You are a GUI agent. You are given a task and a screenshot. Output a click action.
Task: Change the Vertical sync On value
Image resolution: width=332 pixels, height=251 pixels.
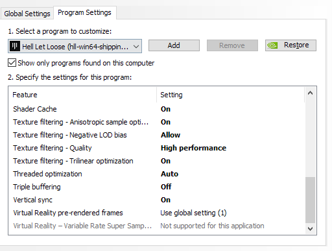165,200
